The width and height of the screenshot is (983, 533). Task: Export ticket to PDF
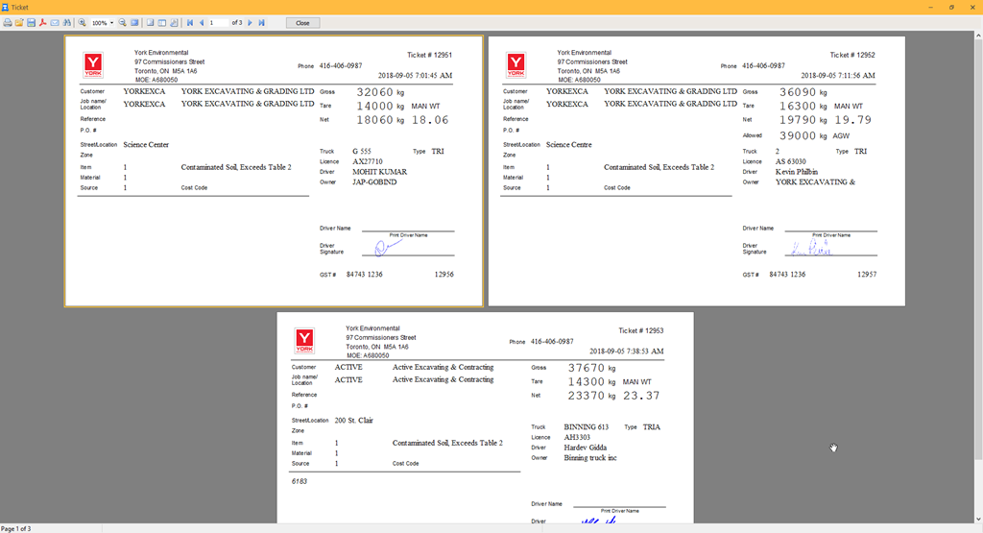tap(43, 22)
